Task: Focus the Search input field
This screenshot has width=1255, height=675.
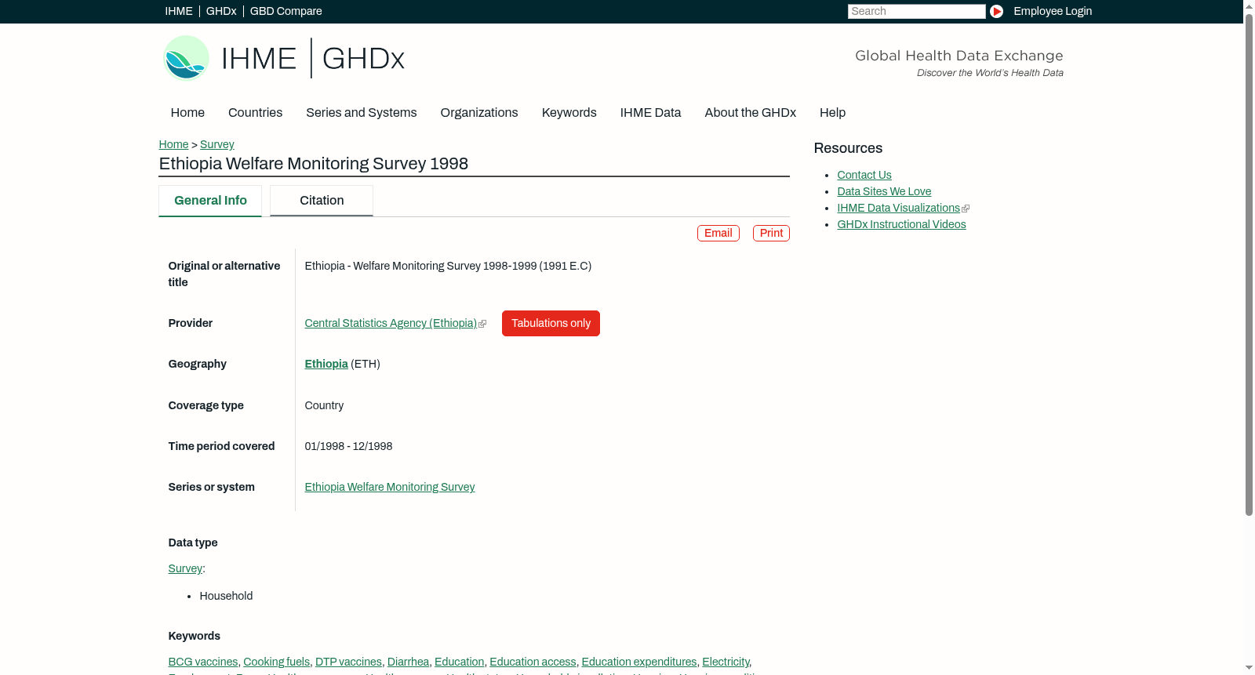Action: point(916,11)
